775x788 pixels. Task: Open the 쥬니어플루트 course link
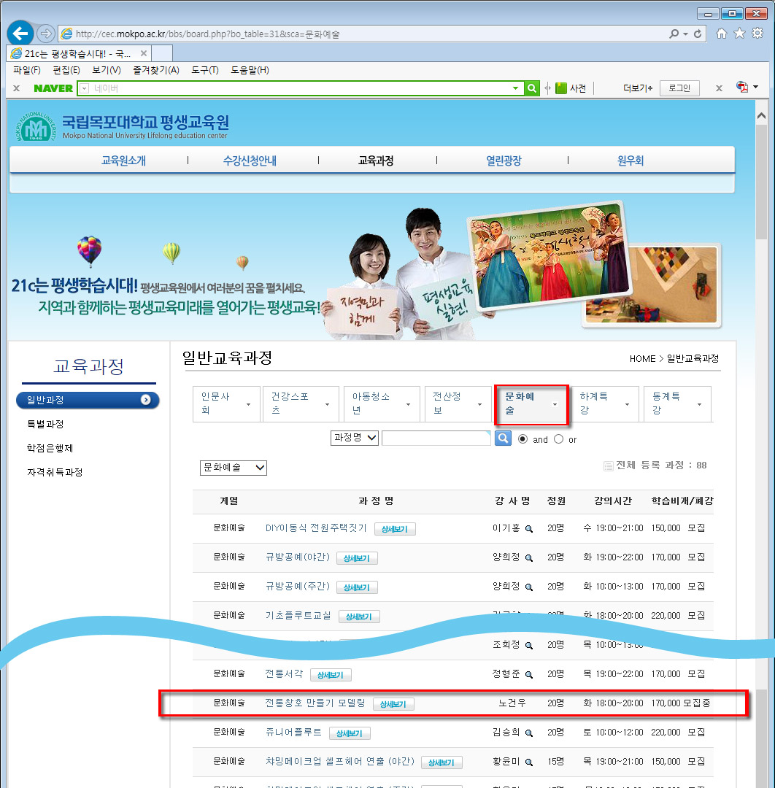[x=293, y=733]
